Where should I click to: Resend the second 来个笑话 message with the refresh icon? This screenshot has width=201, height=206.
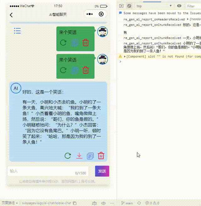click(x=63, y=70)
